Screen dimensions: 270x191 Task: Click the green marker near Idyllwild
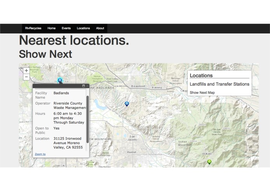pyautogui.click(x=209, y=162)
